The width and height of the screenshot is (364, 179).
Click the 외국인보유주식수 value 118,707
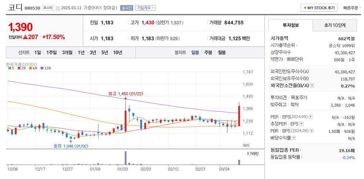(x=348, y=79)
